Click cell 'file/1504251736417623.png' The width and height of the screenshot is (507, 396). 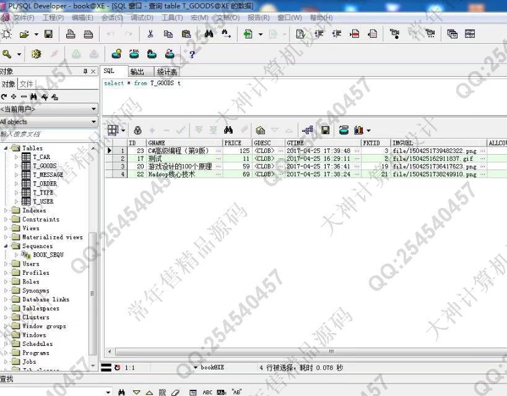(435, 166)
